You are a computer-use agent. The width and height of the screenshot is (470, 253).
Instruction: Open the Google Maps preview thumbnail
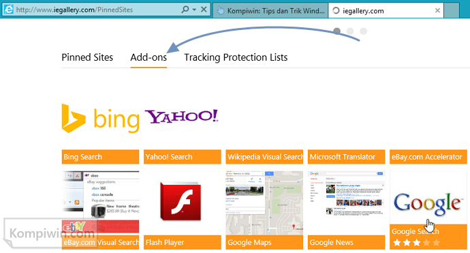264,203
